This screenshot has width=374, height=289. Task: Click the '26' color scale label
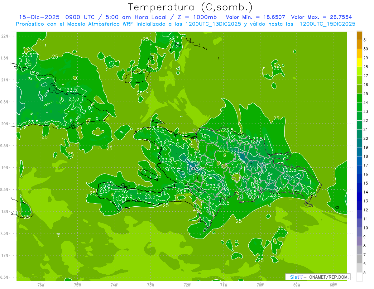pos(366,84)
